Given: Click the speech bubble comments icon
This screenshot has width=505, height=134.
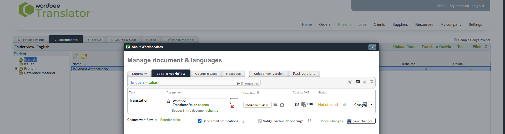Looking at the screenshot, I should [x=372, y=82].
